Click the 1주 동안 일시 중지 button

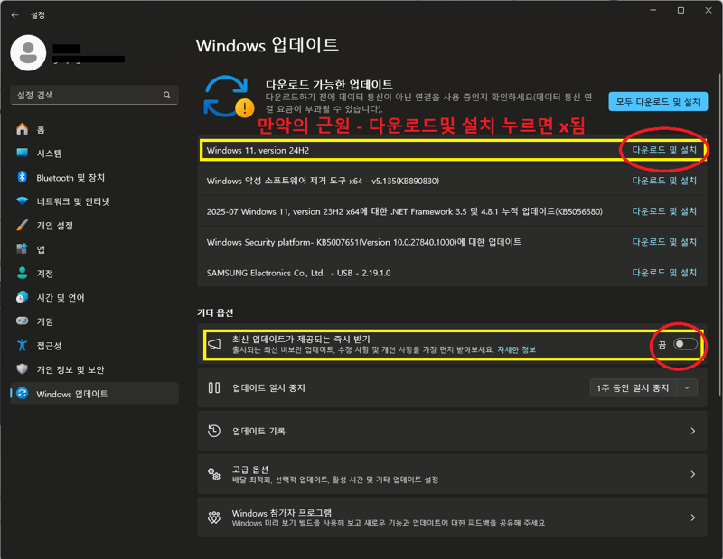coord(633,388)
